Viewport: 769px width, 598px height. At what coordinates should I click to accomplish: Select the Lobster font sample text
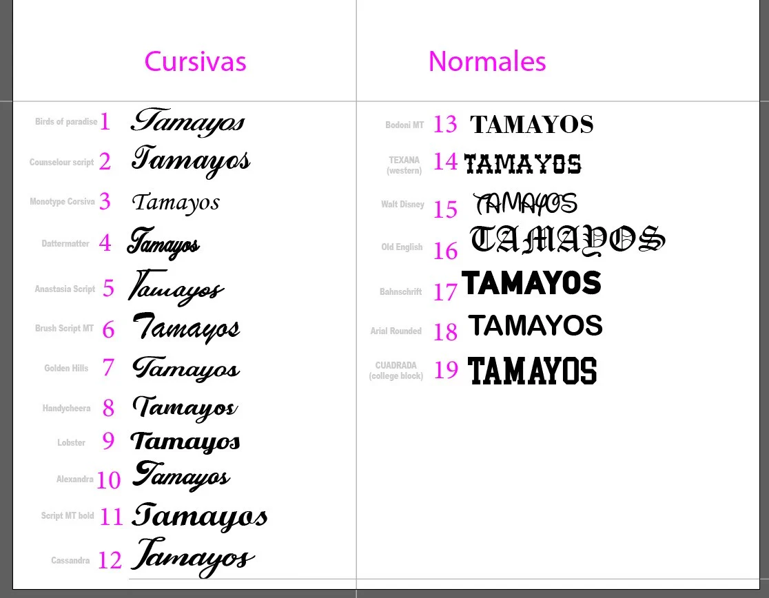click(185, 442)
